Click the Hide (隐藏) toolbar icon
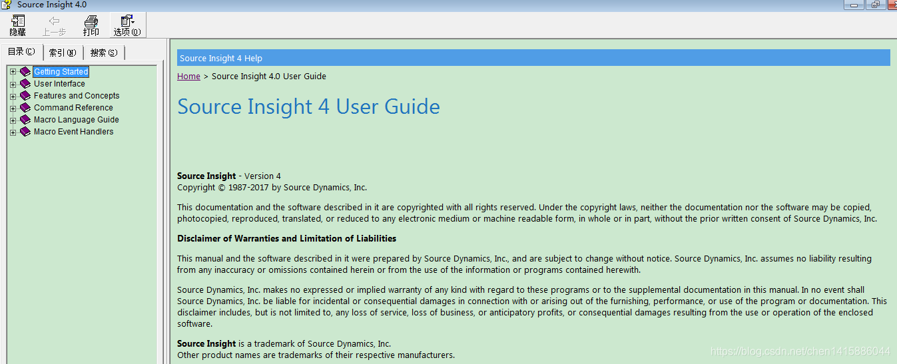The image size is (897, 364). pos(18,25)
